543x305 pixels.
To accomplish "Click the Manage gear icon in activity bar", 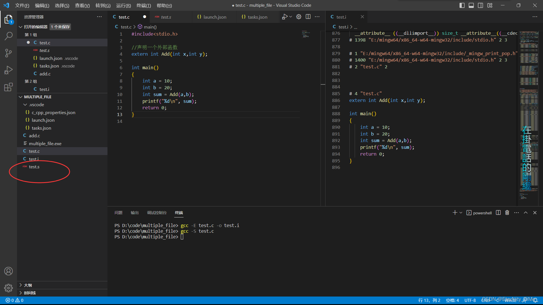I will (x=8, y=288).
